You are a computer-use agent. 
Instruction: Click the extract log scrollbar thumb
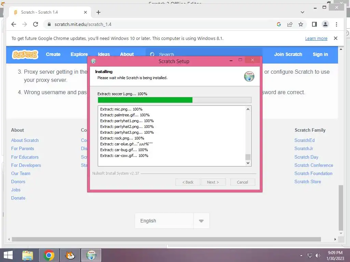pyautogui.click(x=248, y=157)
